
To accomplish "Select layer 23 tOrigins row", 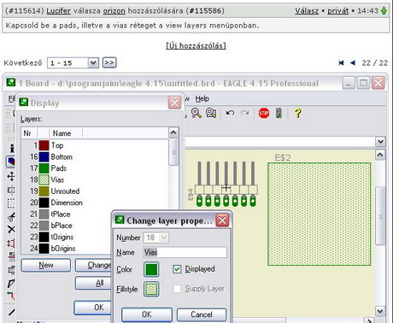I will pos(67,237).
